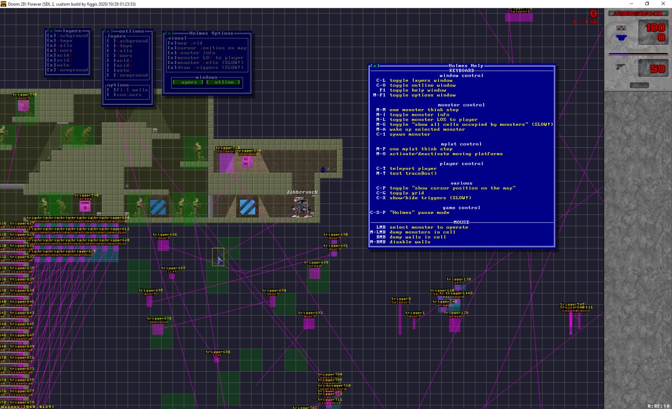The image size is (672, 409).
Task: Click the trigger686 door marker
Action: click(163, 245)
